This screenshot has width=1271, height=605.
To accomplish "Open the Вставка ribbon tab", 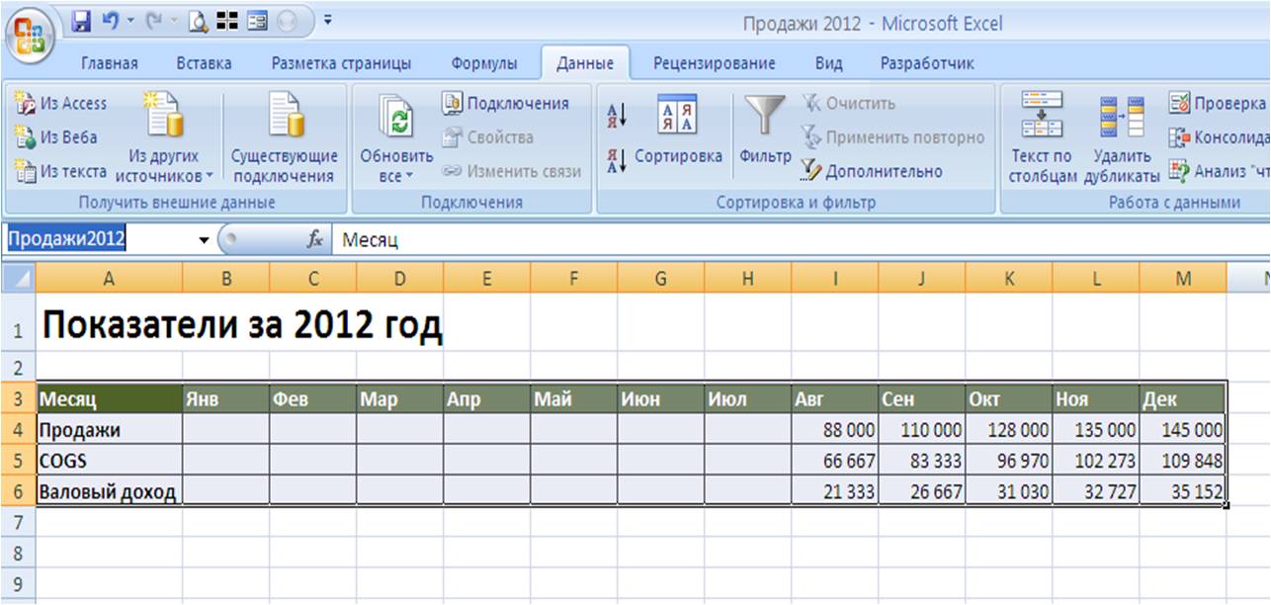I will point(204,63).
